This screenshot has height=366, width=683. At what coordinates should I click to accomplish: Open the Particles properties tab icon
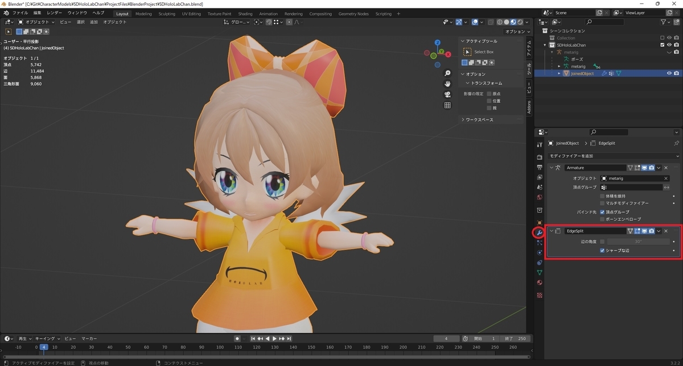[540, 242]
